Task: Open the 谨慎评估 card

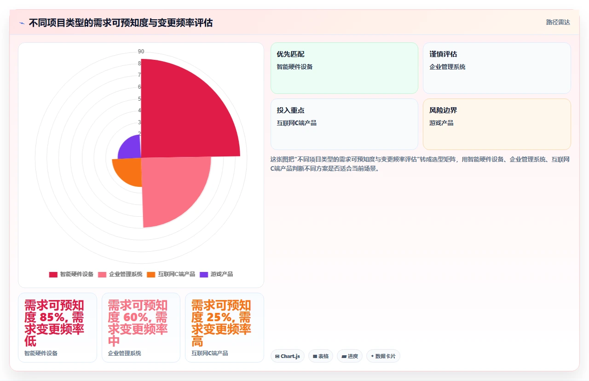Action: tap(497, 68)
